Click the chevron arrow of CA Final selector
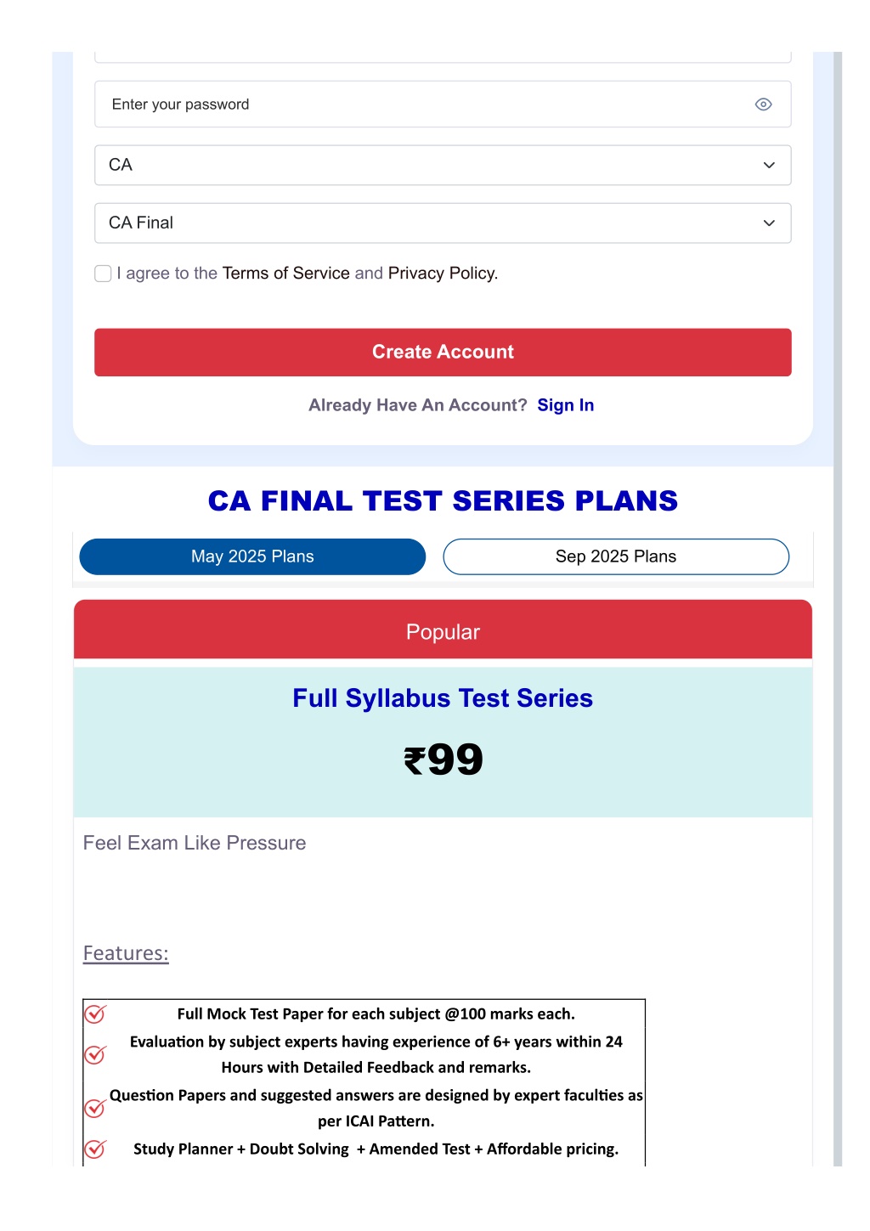 [769, 223]
